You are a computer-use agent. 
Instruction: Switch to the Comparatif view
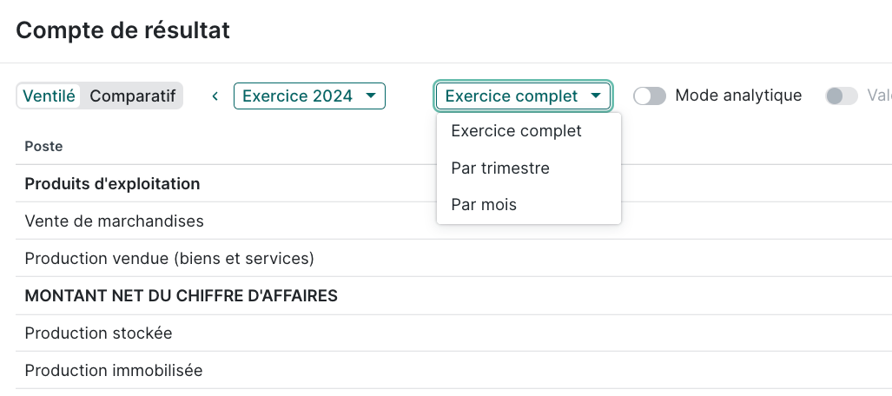coord(132,96)
